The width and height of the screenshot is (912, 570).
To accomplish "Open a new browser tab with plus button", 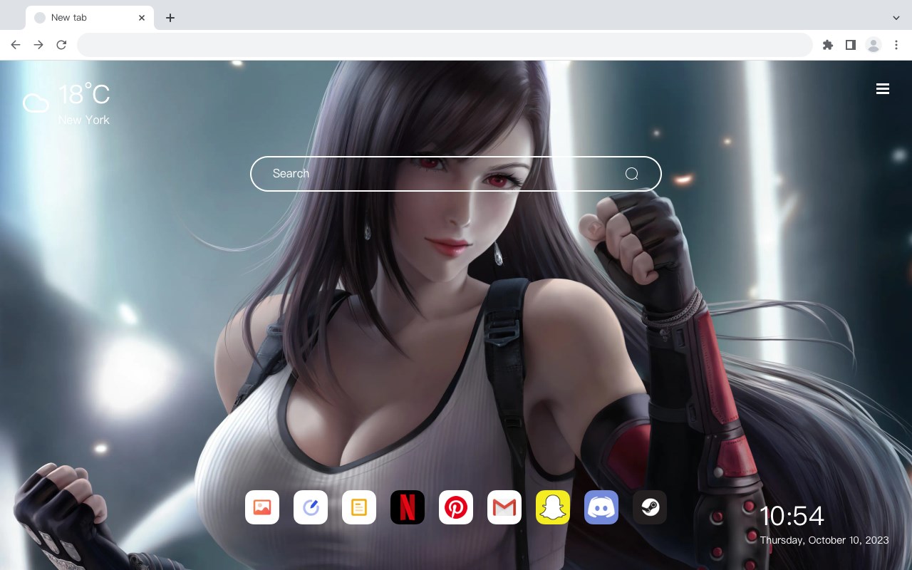I will coord(170,18).
